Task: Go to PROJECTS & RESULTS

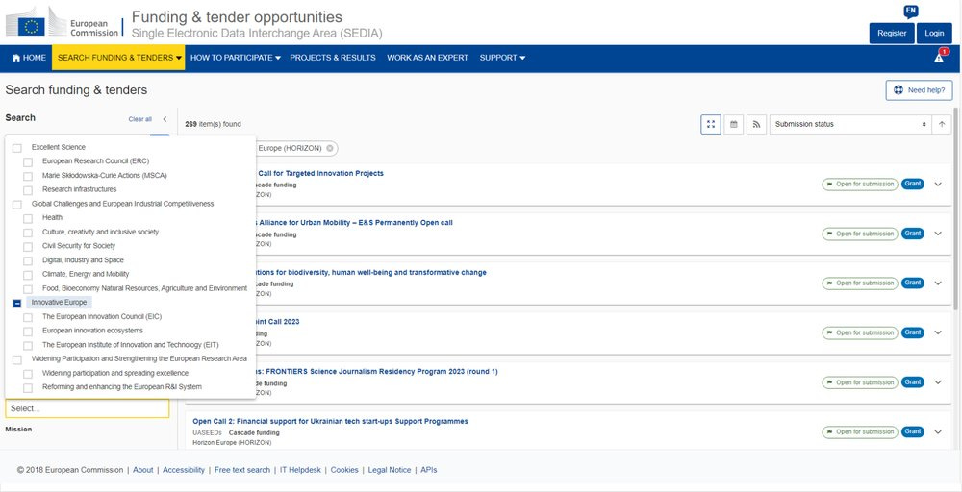Action: tap(333, 58)
